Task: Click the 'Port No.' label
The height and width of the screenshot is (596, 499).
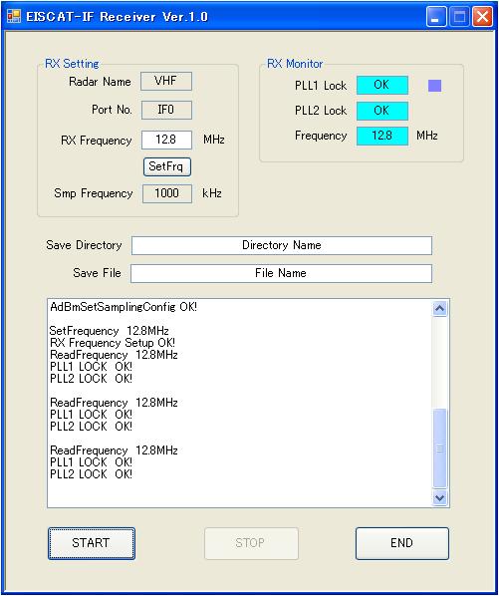Action: (112, 110)
